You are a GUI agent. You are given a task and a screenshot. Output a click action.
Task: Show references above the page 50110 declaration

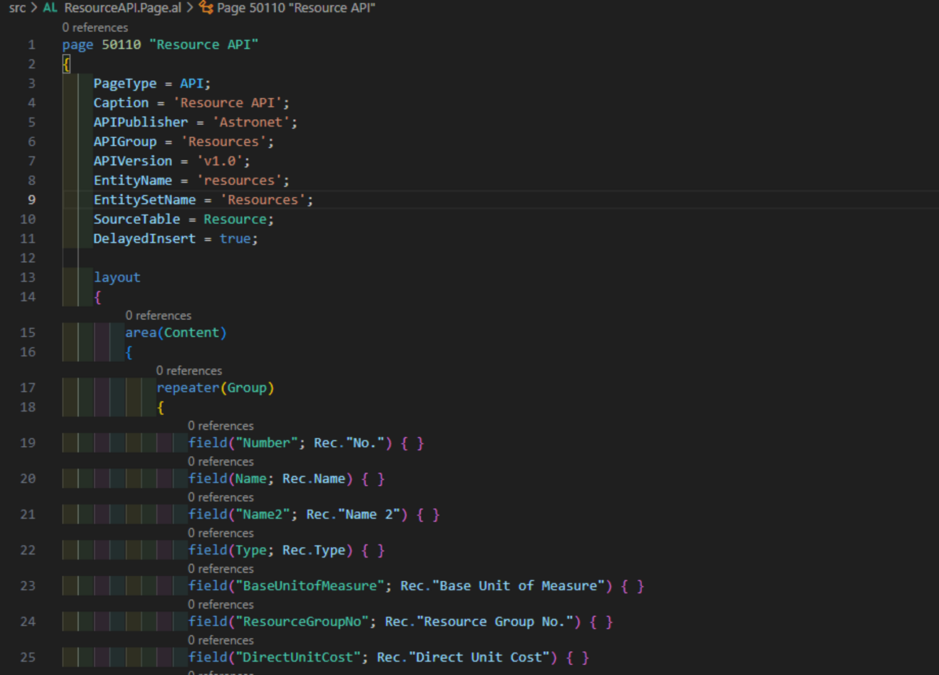point(95,27)
